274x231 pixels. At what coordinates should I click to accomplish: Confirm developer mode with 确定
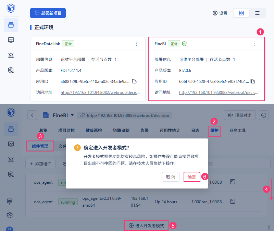pyautogui.click(x=192, y=177)
